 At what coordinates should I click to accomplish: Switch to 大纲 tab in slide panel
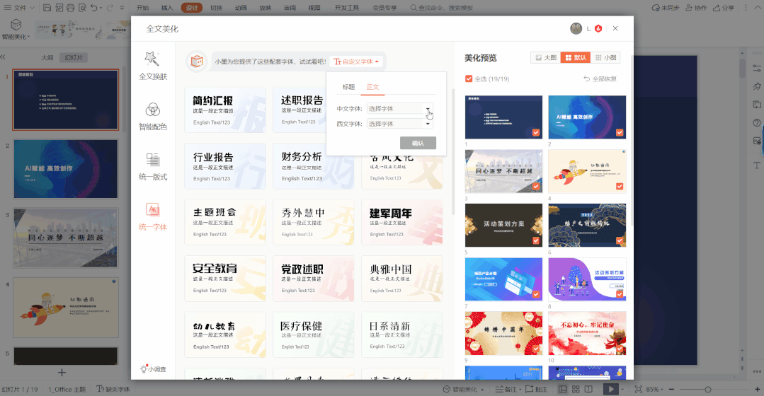pos(47,57)
